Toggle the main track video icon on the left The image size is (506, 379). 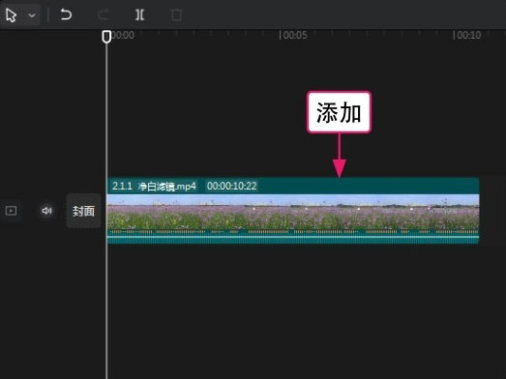pos(11,211)
